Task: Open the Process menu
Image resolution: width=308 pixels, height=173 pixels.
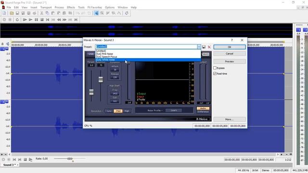Action: click(x=59, y=8)
